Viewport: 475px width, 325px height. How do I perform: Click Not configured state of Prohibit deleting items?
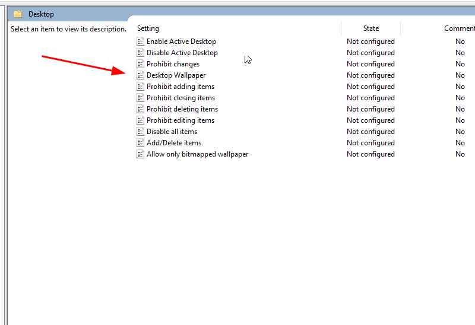tap(370, 109)
